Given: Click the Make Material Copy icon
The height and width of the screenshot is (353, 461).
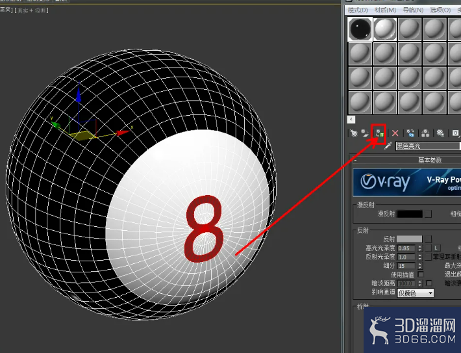Looking at the screenshot, I should tap(410, 133).
